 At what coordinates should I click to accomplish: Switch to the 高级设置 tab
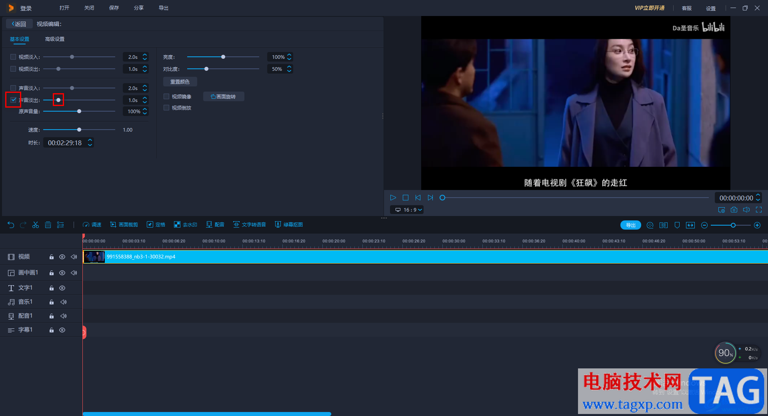pyautogui.click(x=55, y=39)
